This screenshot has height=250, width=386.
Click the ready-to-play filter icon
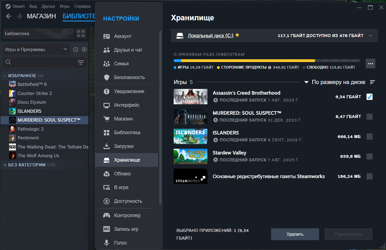pos(84,49)
